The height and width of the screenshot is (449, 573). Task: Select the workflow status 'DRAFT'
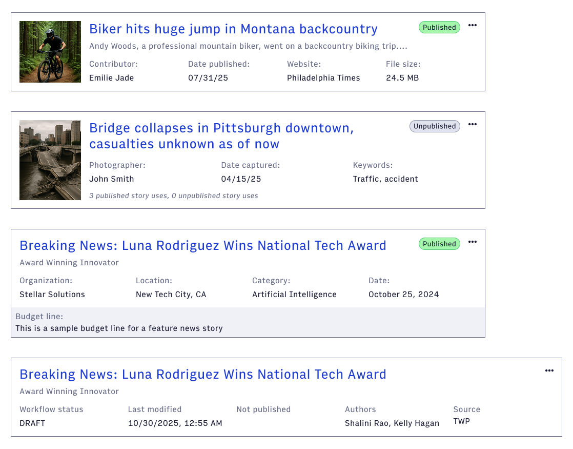coord(32,423)
